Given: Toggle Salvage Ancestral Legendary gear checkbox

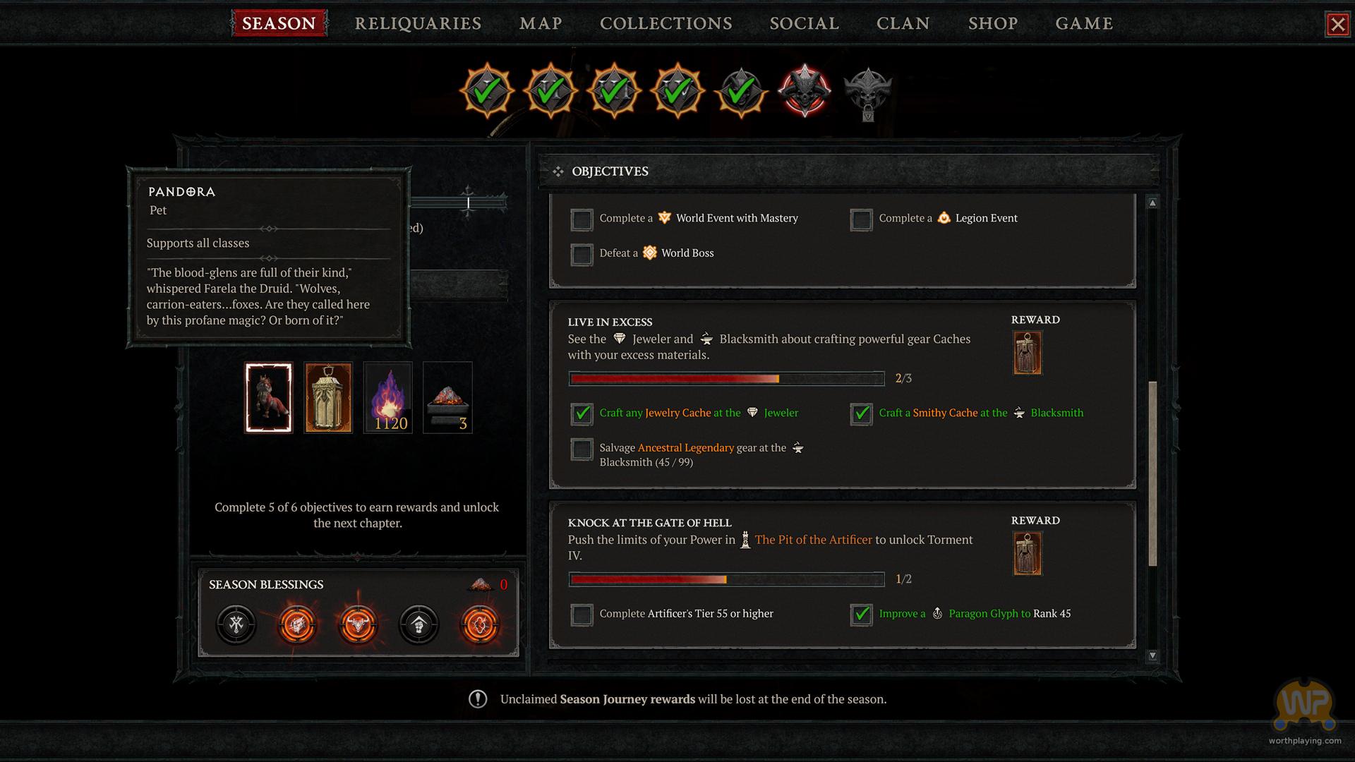Looking at the screenshot, I should coord(582,449).
